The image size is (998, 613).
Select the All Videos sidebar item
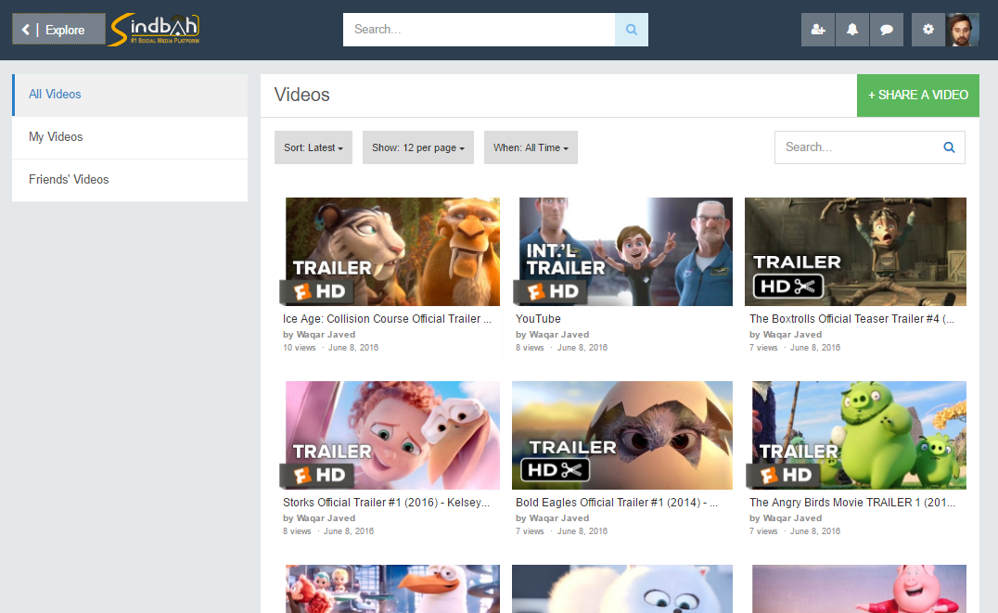[130, 95]
